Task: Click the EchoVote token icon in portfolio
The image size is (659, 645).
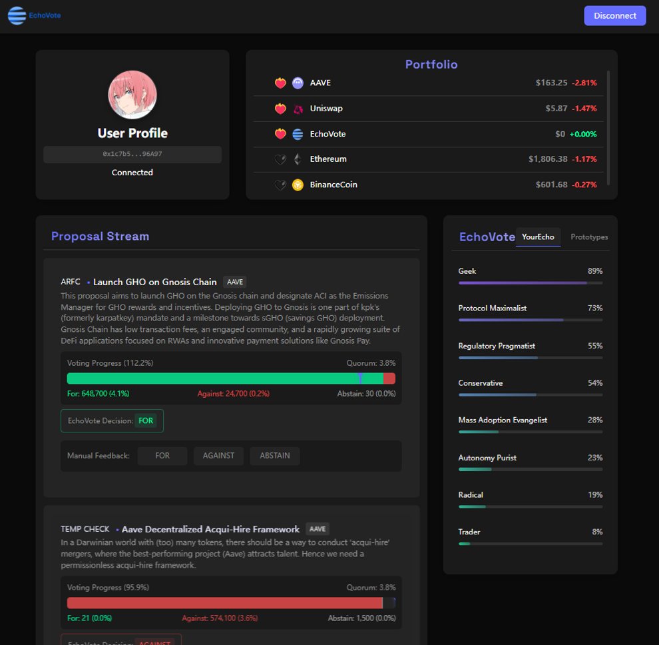Action: coord(298,134)
